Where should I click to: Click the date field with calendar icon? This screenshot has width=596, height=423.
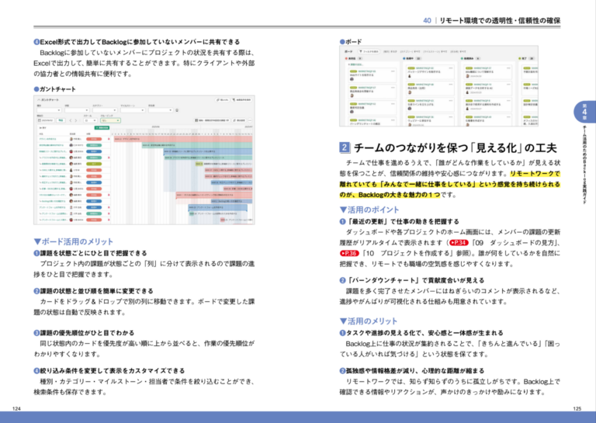[46, 120]
